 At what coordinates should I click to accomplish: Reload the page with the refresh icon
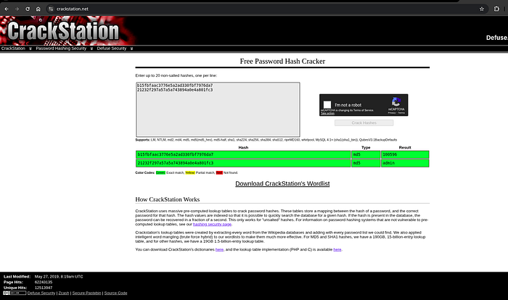pos(28,9)
